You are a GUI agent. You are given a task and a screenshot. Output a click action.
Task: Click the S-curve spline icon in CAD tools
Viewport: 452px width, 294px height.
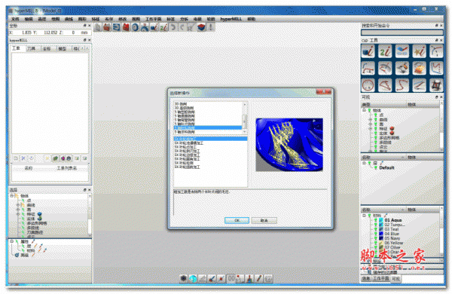tap(402, 85)
